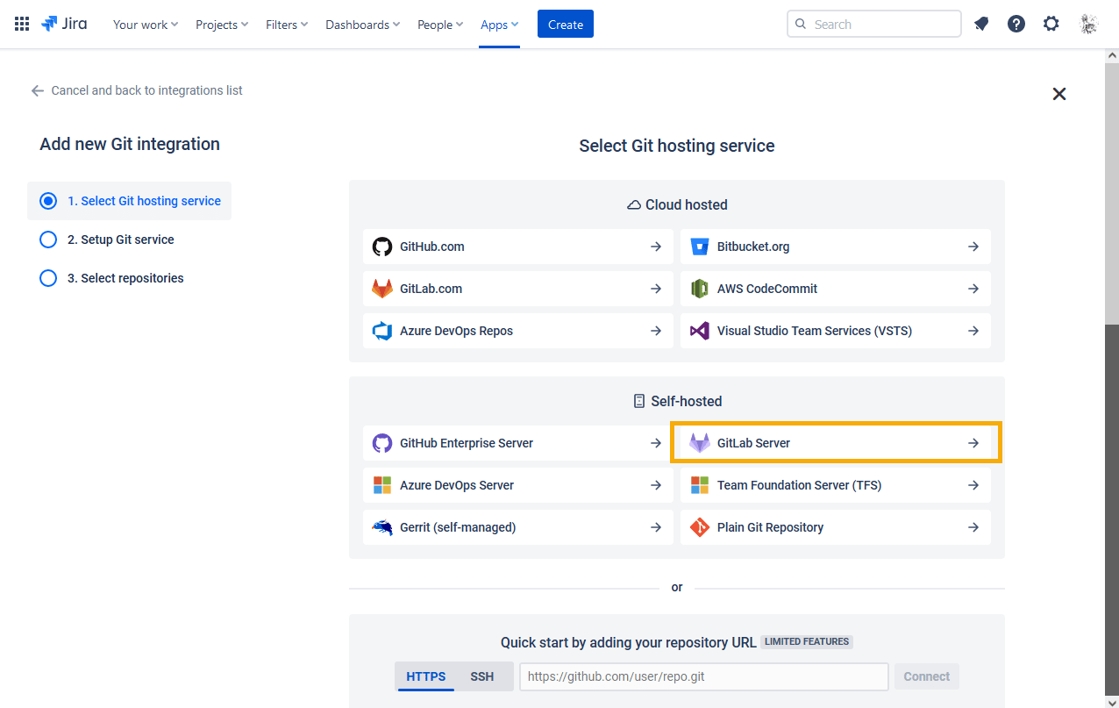Click the Gerrit self-managed icon

click(382, 527)
